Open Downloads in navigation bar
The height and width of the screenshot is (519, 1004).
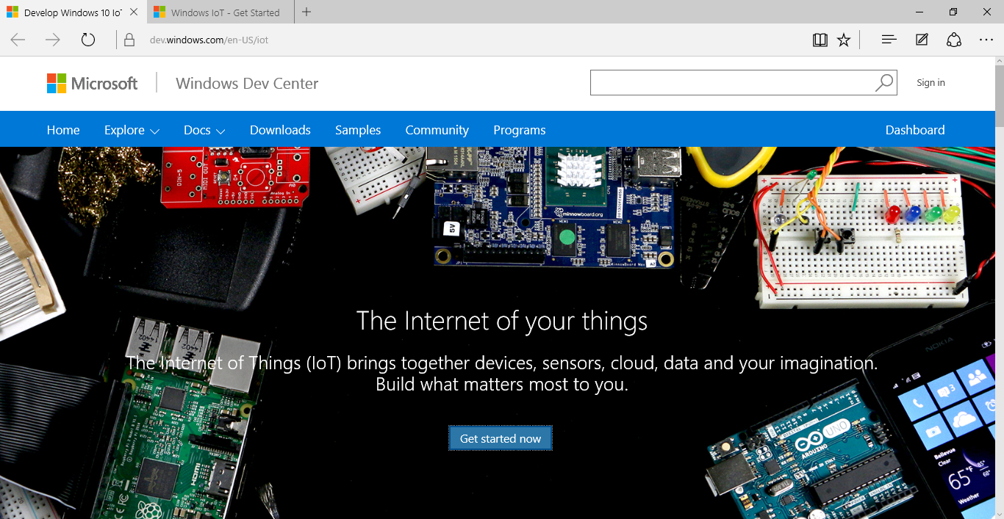point(280,130)
